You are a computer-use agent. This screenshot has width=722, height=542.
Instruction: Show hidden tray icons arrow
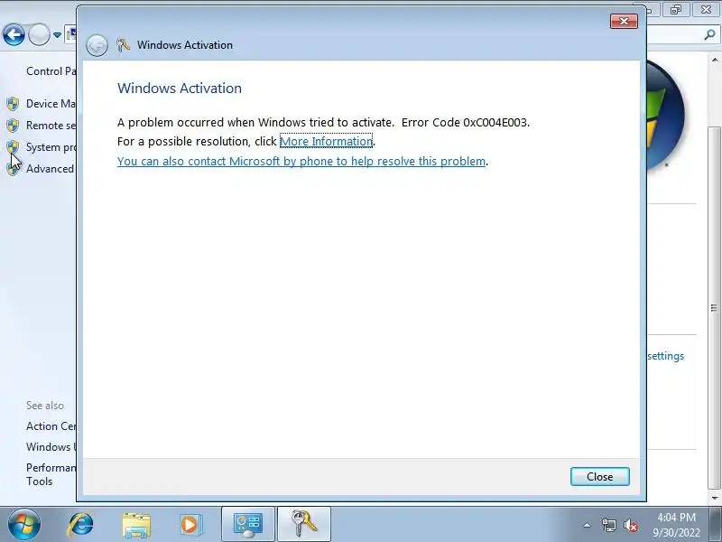point(588,525)
